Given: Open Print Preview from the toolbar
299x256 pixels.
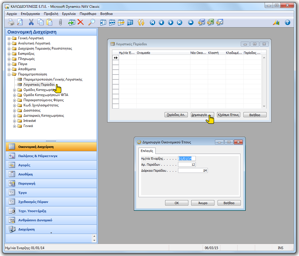Looking at the screenshot, I should point(20,22).
